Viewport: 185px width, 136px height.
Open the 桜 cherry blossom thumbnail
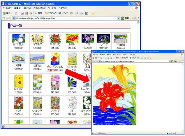tap(72, 103)
